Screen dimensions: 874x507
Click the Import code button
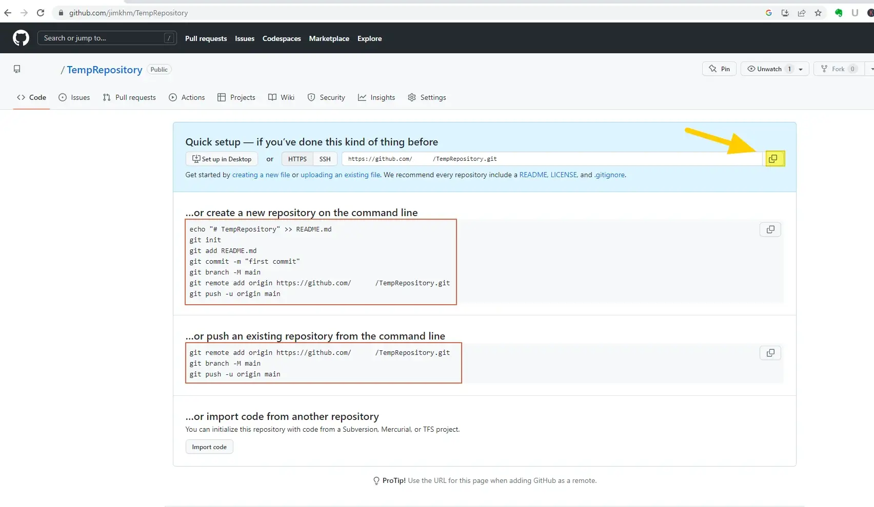tap(209, 447)
